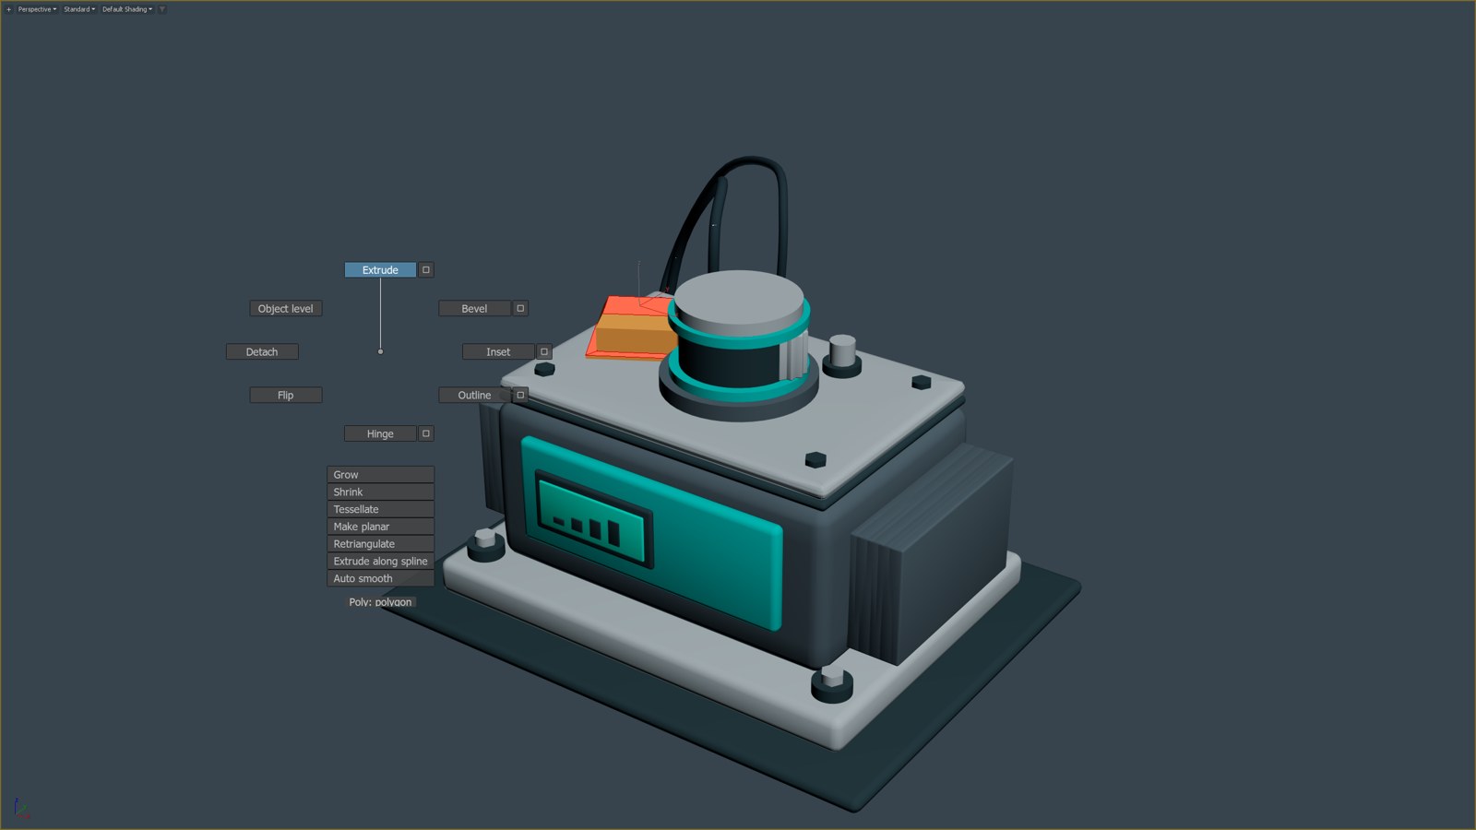Select Extrude along spline entry

tap(380, 562)
